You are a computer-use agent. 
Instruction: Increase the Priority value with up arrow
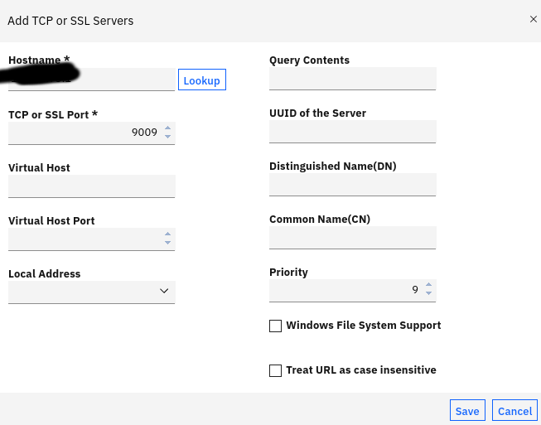point(428,286)
